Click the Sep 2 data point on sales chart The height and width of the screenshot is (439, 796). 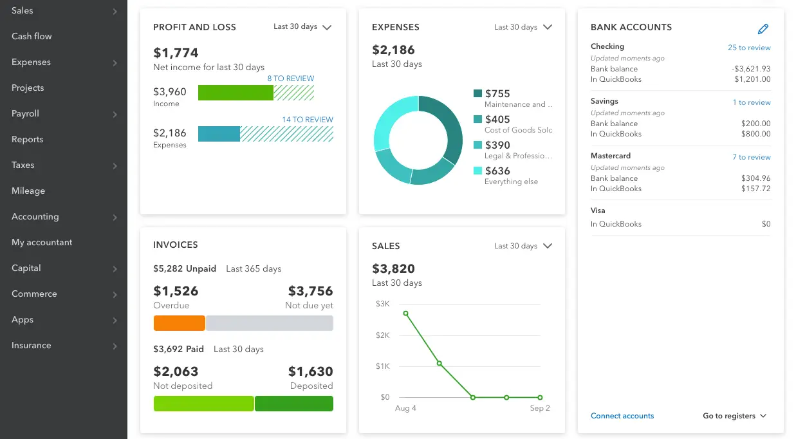coord(539,397)
